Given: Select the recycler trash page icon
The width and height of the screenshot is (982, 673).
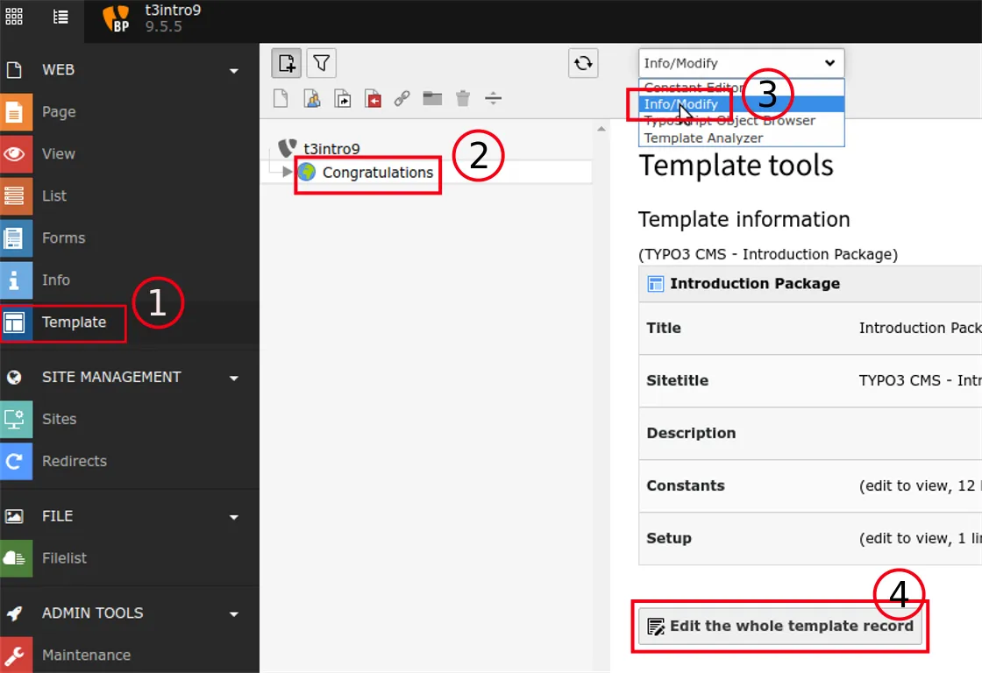Looking at the screenshot, I should pos(463,99).
